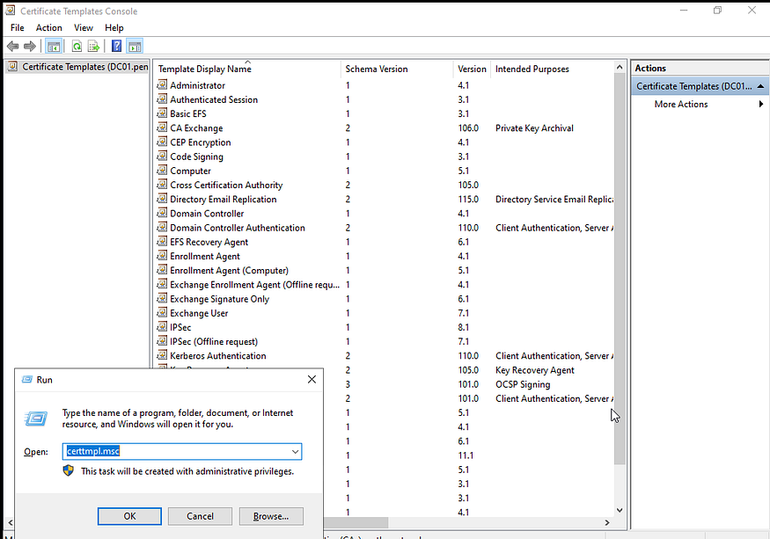Click the Cross Certification Authority template icon

click(162, 185)
